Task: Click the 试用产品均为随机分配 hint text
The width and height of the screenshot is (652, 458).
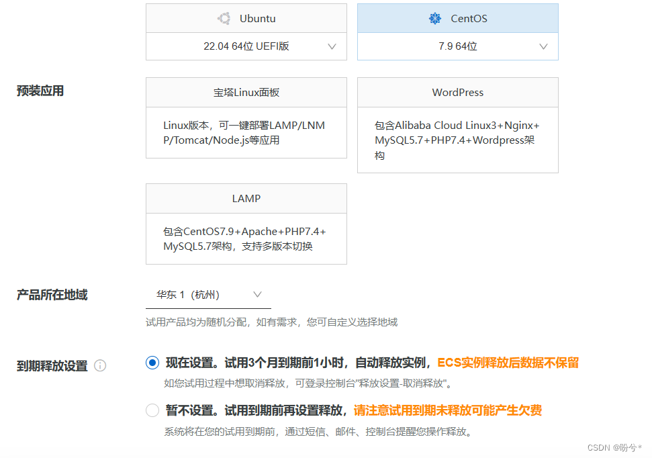Action: [271, 322]
